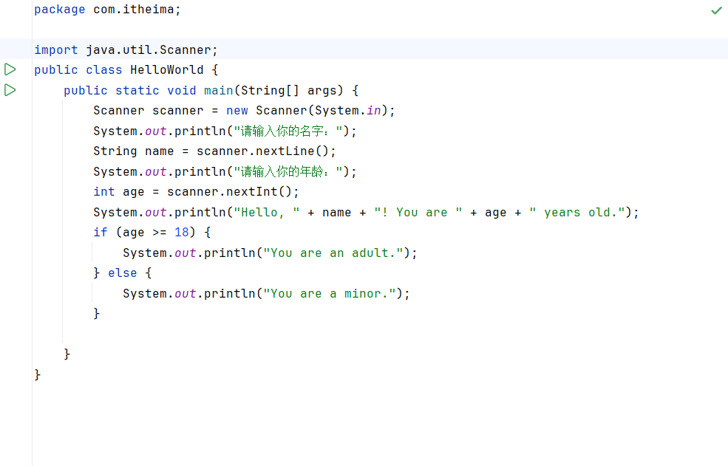Click the "You are an adult." string
728x466 pixels.
click(x=333, y=253)
